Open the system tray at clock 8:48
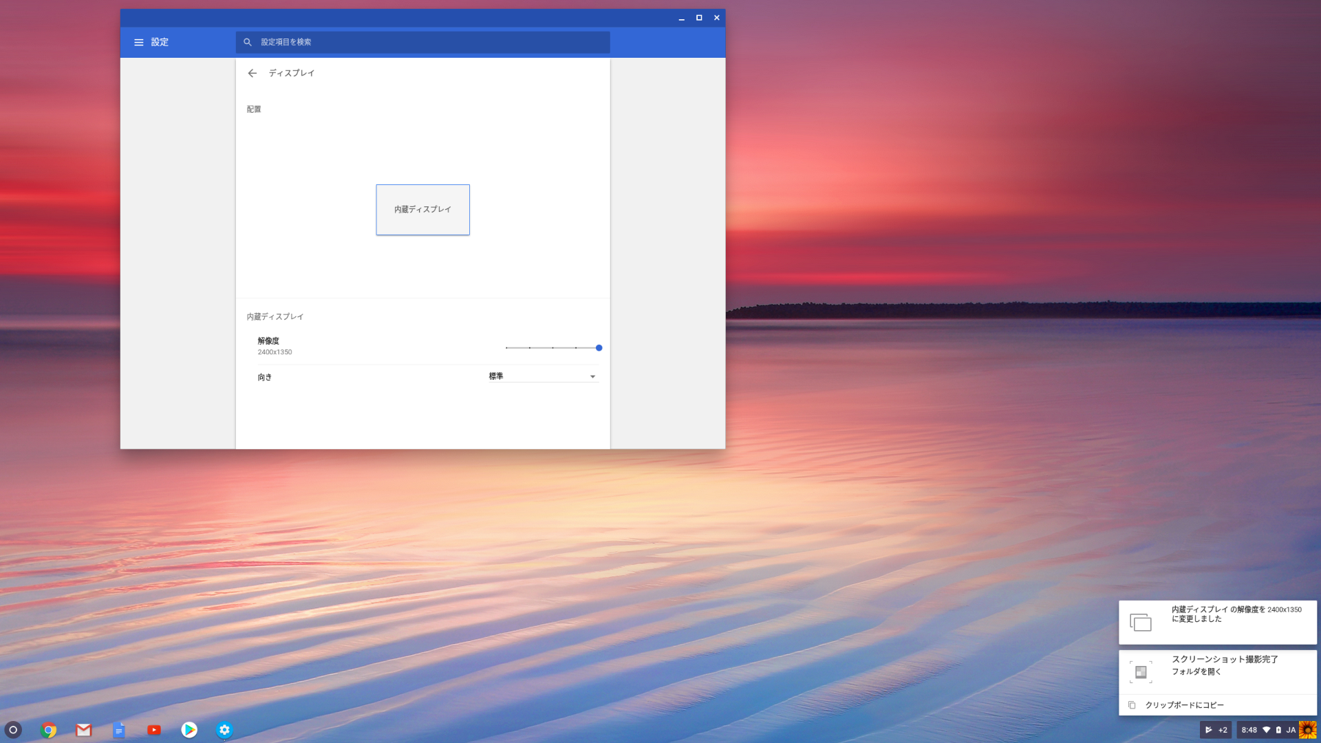This screenshot has width=1321, height=743. click(1249, 730)
